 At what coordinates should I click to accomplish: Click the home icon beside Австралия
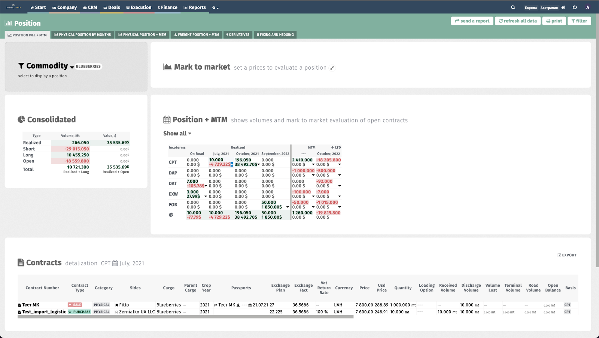(x=563, y=7)
